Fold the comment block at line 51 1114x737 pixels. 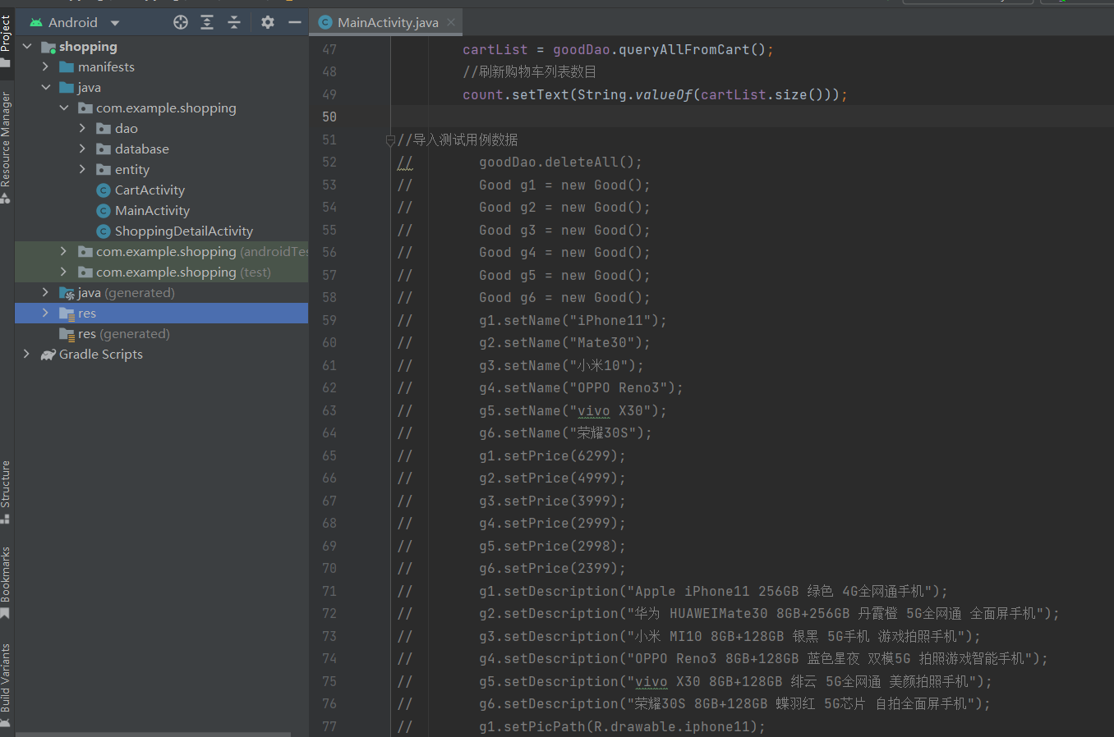click(x=390, y=140)
